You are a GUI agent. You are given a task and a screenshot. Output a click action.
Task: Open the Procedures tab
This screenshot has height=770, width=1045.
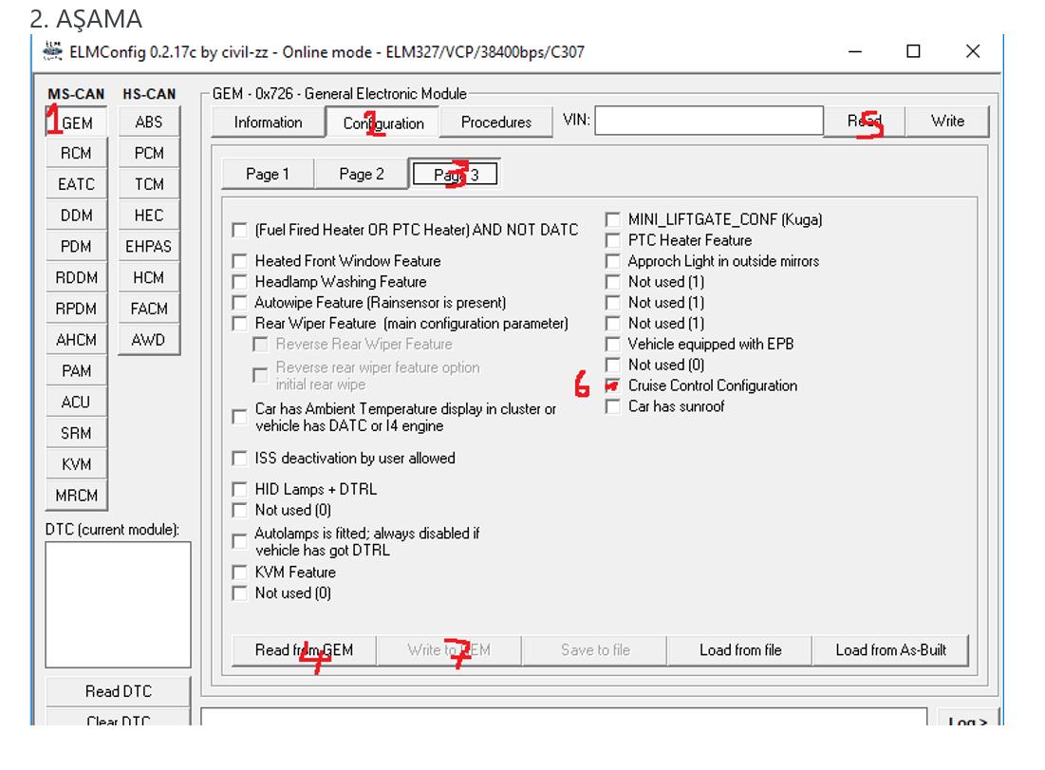(495, 122)
